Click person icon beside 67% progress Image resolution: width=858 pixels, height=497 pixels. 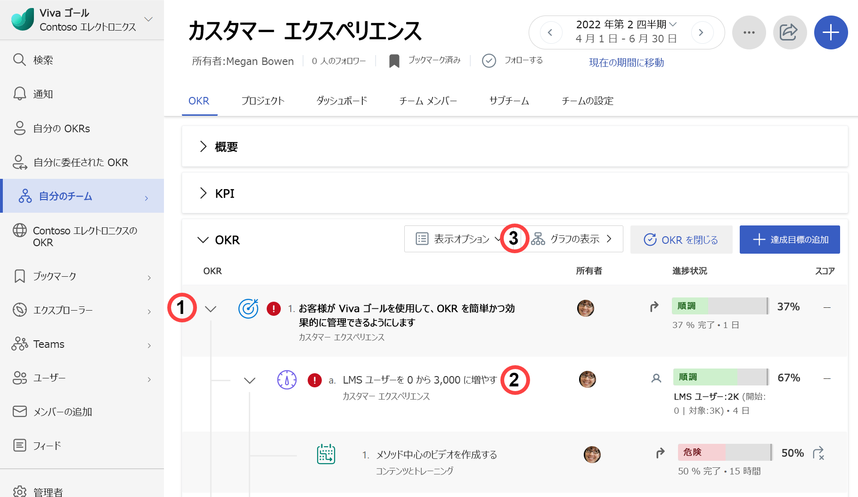pos(656,378)
